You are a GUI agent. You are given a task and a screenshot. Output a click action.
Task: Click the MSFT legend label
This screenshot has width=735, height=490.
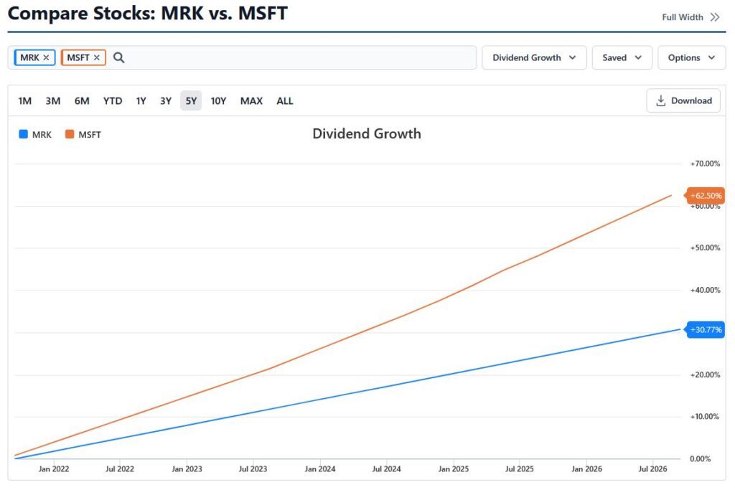(90, 135)
